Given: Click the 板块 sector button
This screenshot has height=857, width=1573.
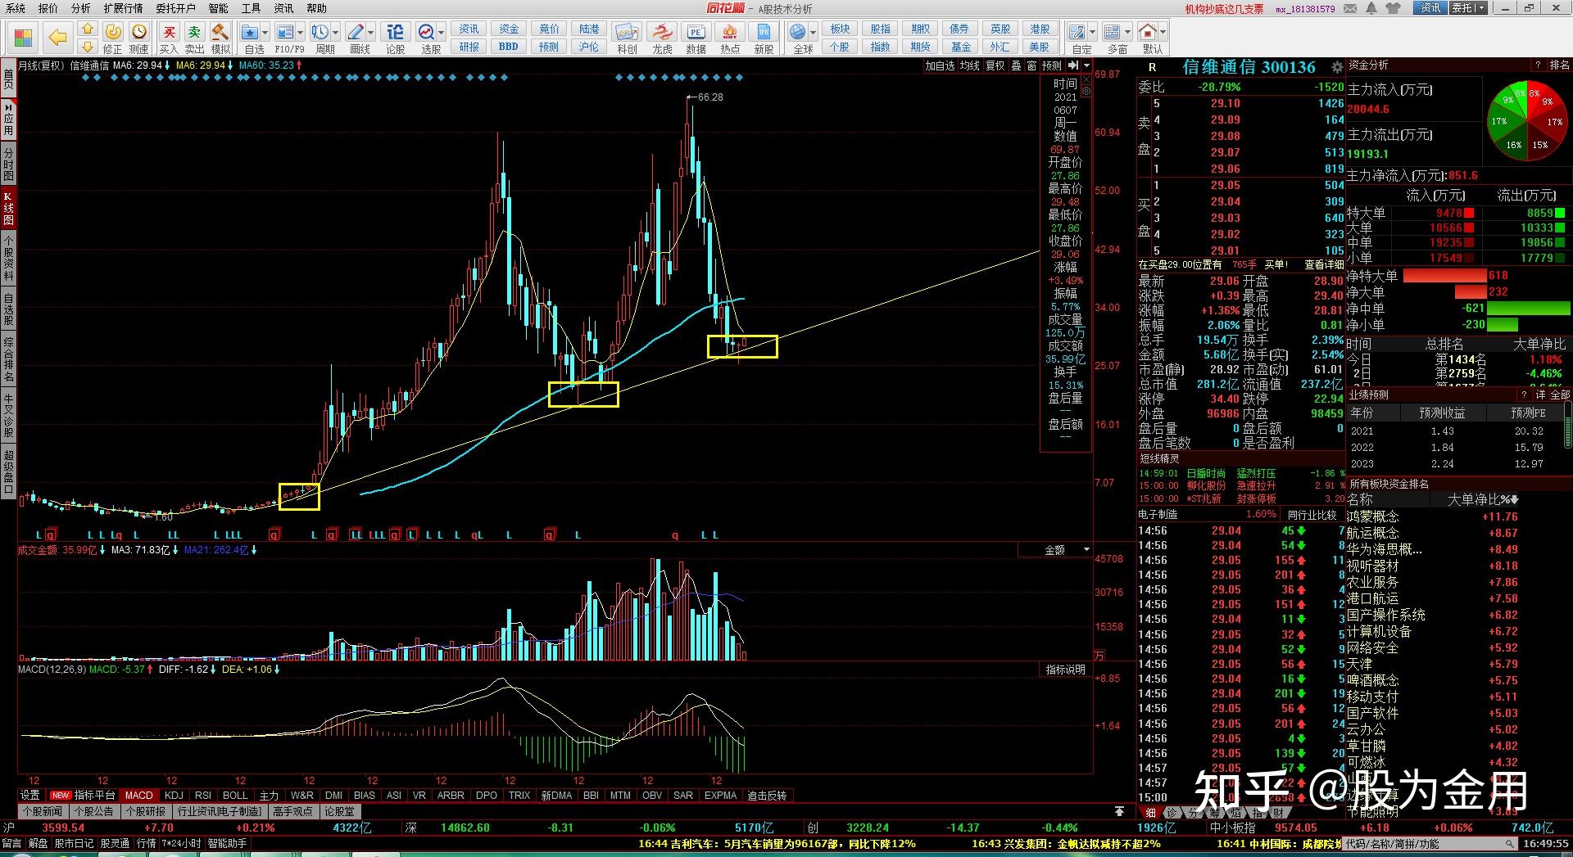Looking at the screenshot, I should (x=840, y=29).
